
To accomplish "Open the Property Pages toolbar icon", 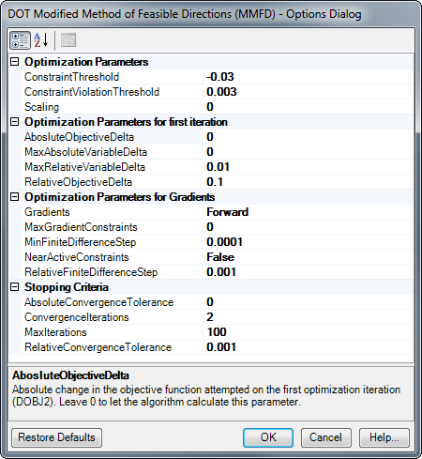I will coord(68,40).
